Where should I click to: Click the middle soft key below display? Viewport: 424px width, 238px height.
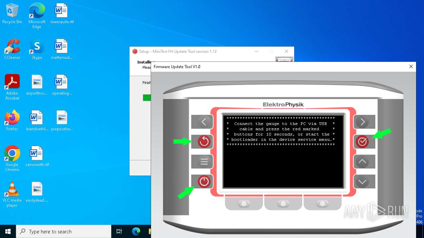pos(283,203)
